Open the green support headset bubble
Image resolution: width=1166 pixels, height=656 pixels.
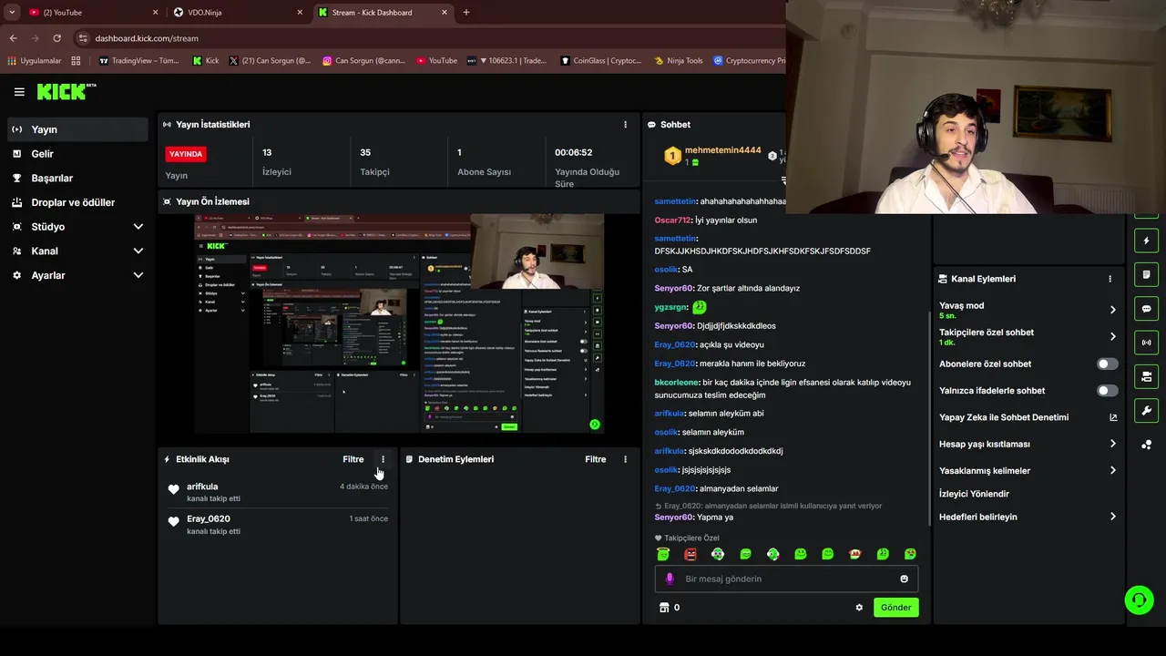click(x=1139, y=600)
